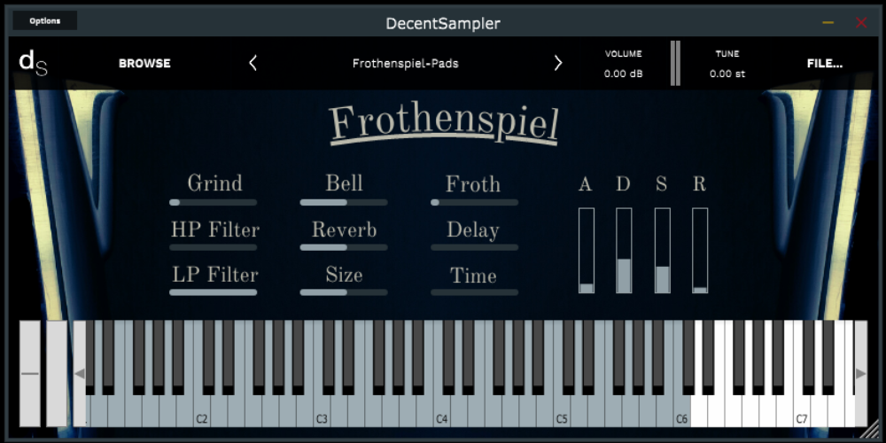Play the C3 key
Image resolution: width=886 pixels, height=443 pixels.
coord(321,413)
